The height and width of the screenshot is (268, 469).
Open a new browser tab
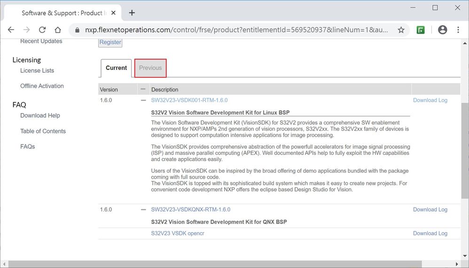pos(132,13)
